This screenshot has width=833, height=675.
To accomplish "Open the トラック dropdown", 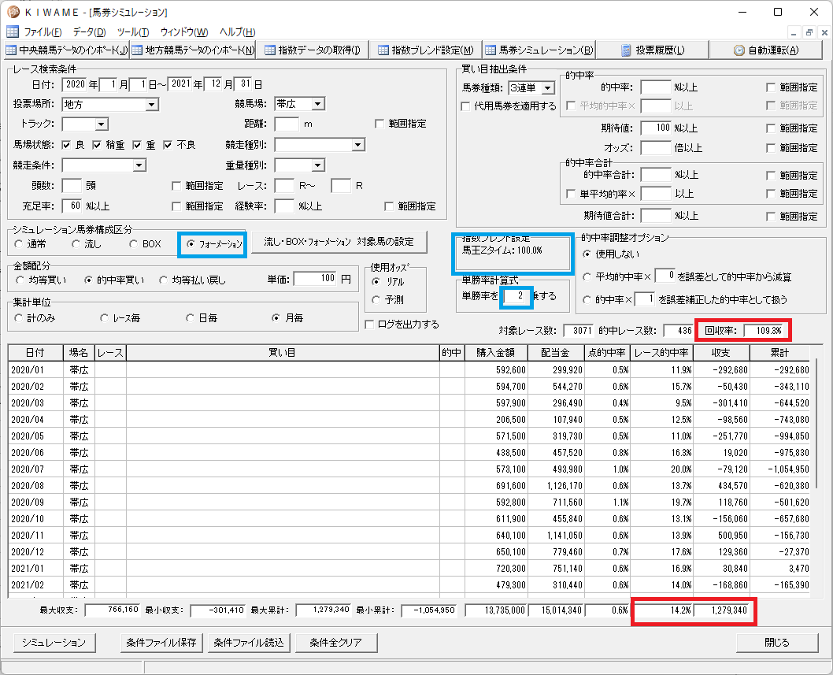I will click(102, 124).
